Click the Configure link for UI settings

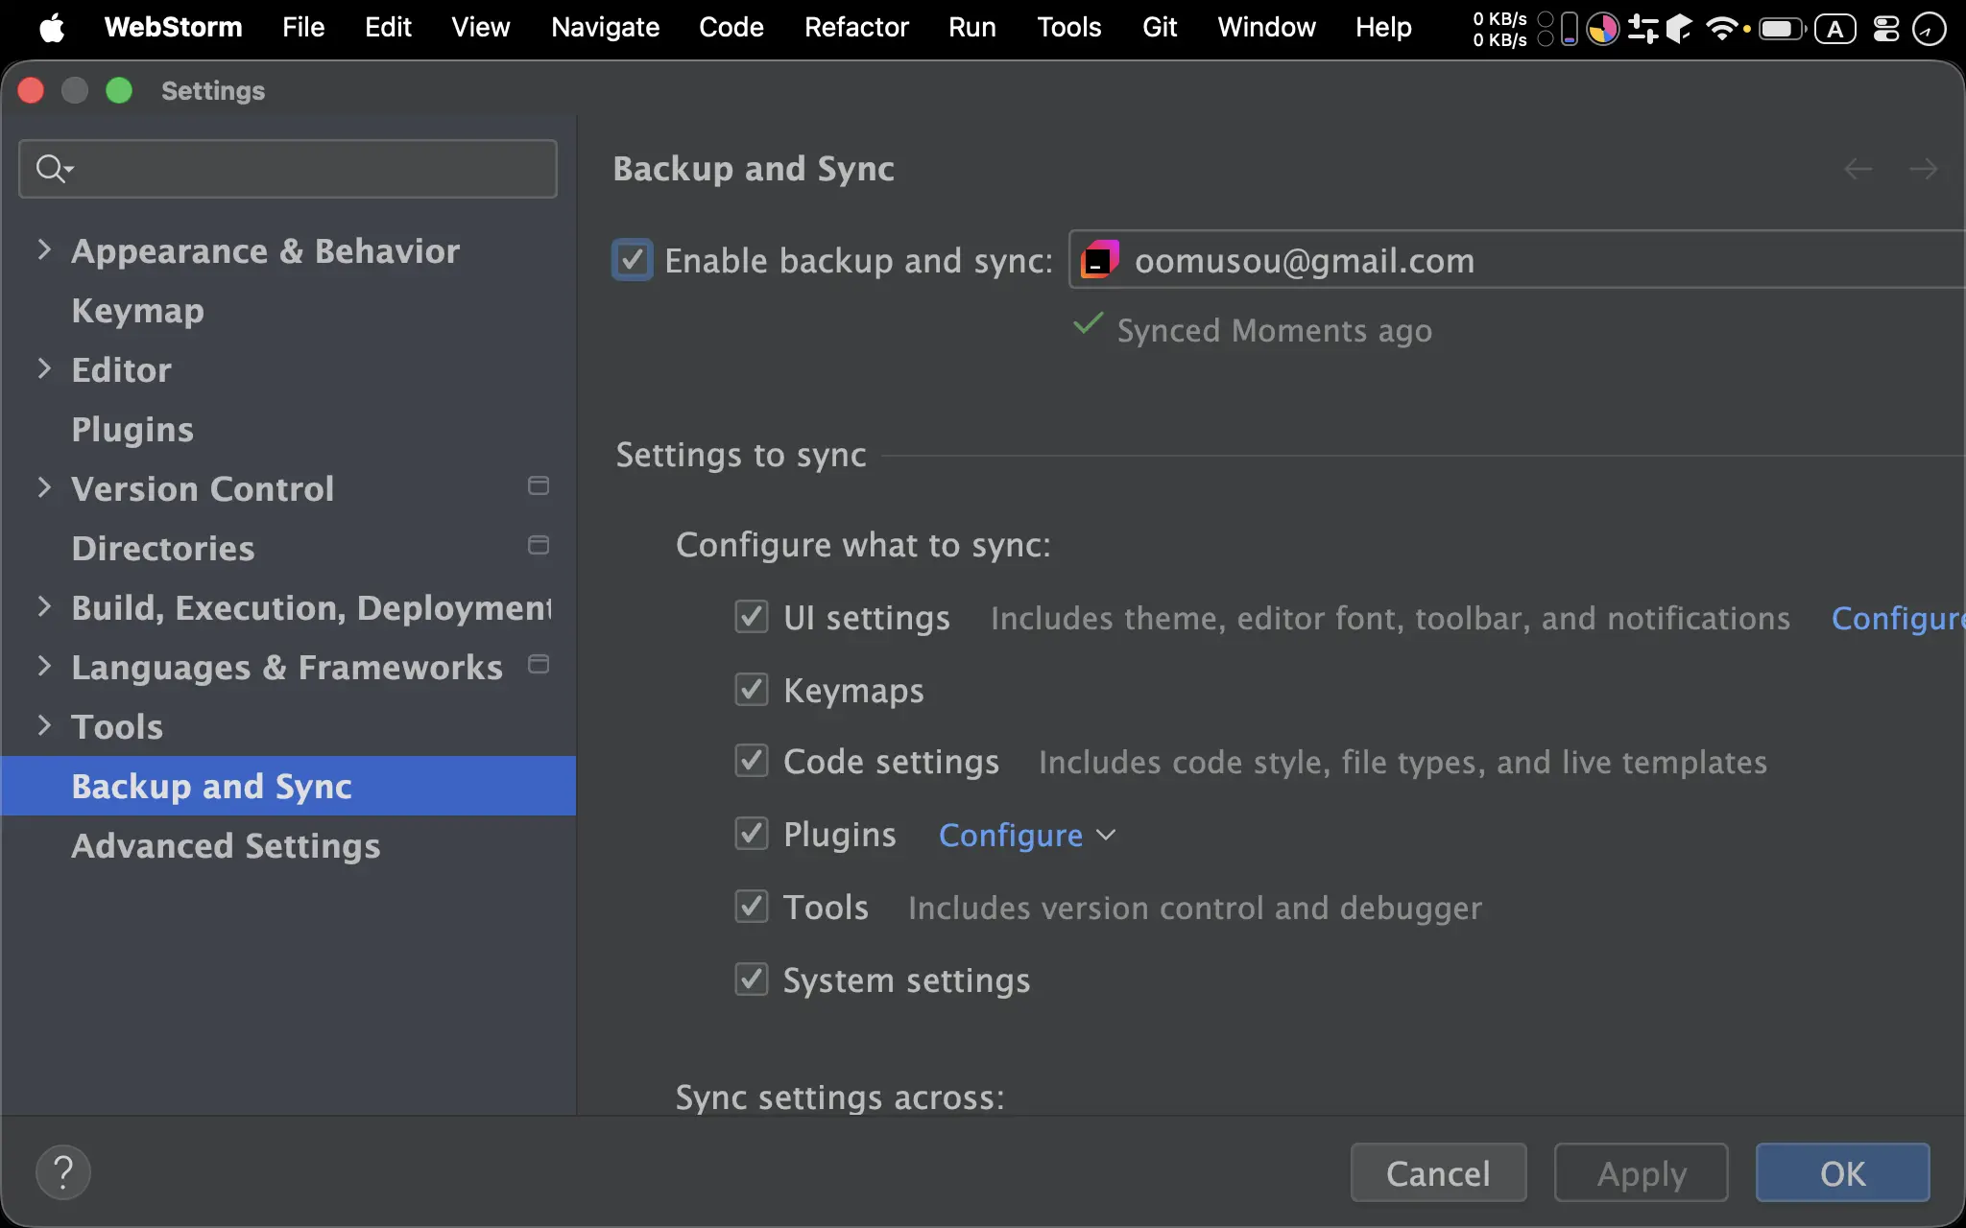[1898, 619]
